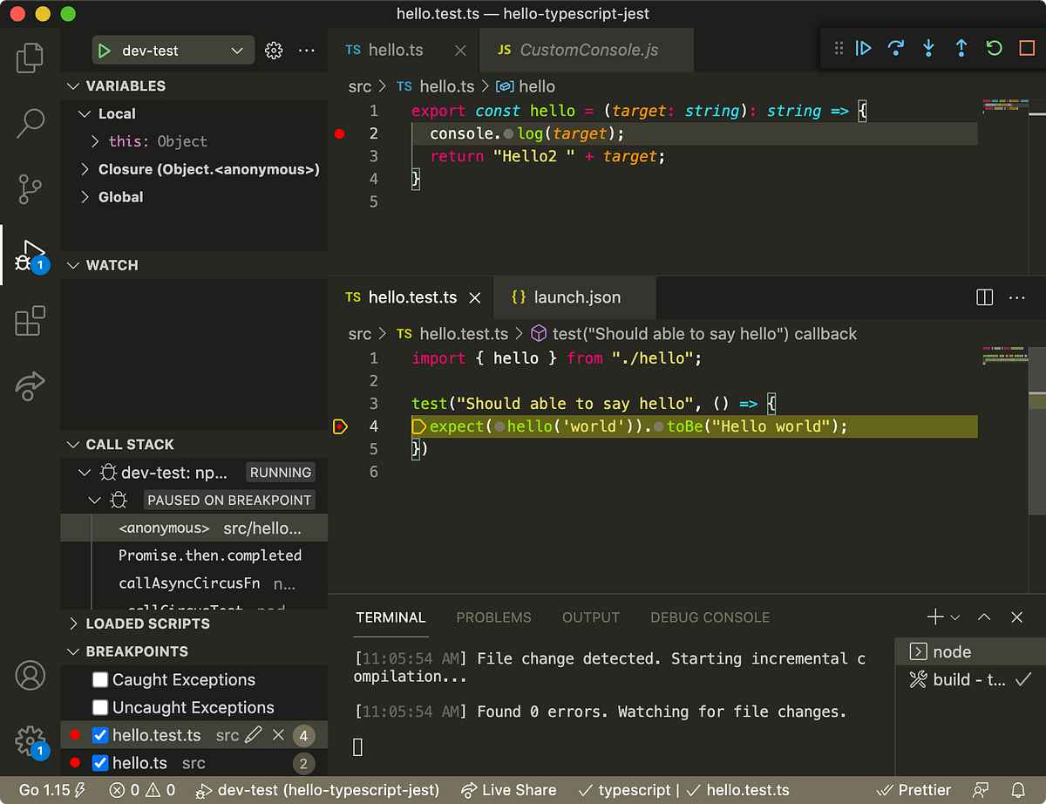Restart the debugger
Screen dimensions: 1046x804
pos(994,49)
